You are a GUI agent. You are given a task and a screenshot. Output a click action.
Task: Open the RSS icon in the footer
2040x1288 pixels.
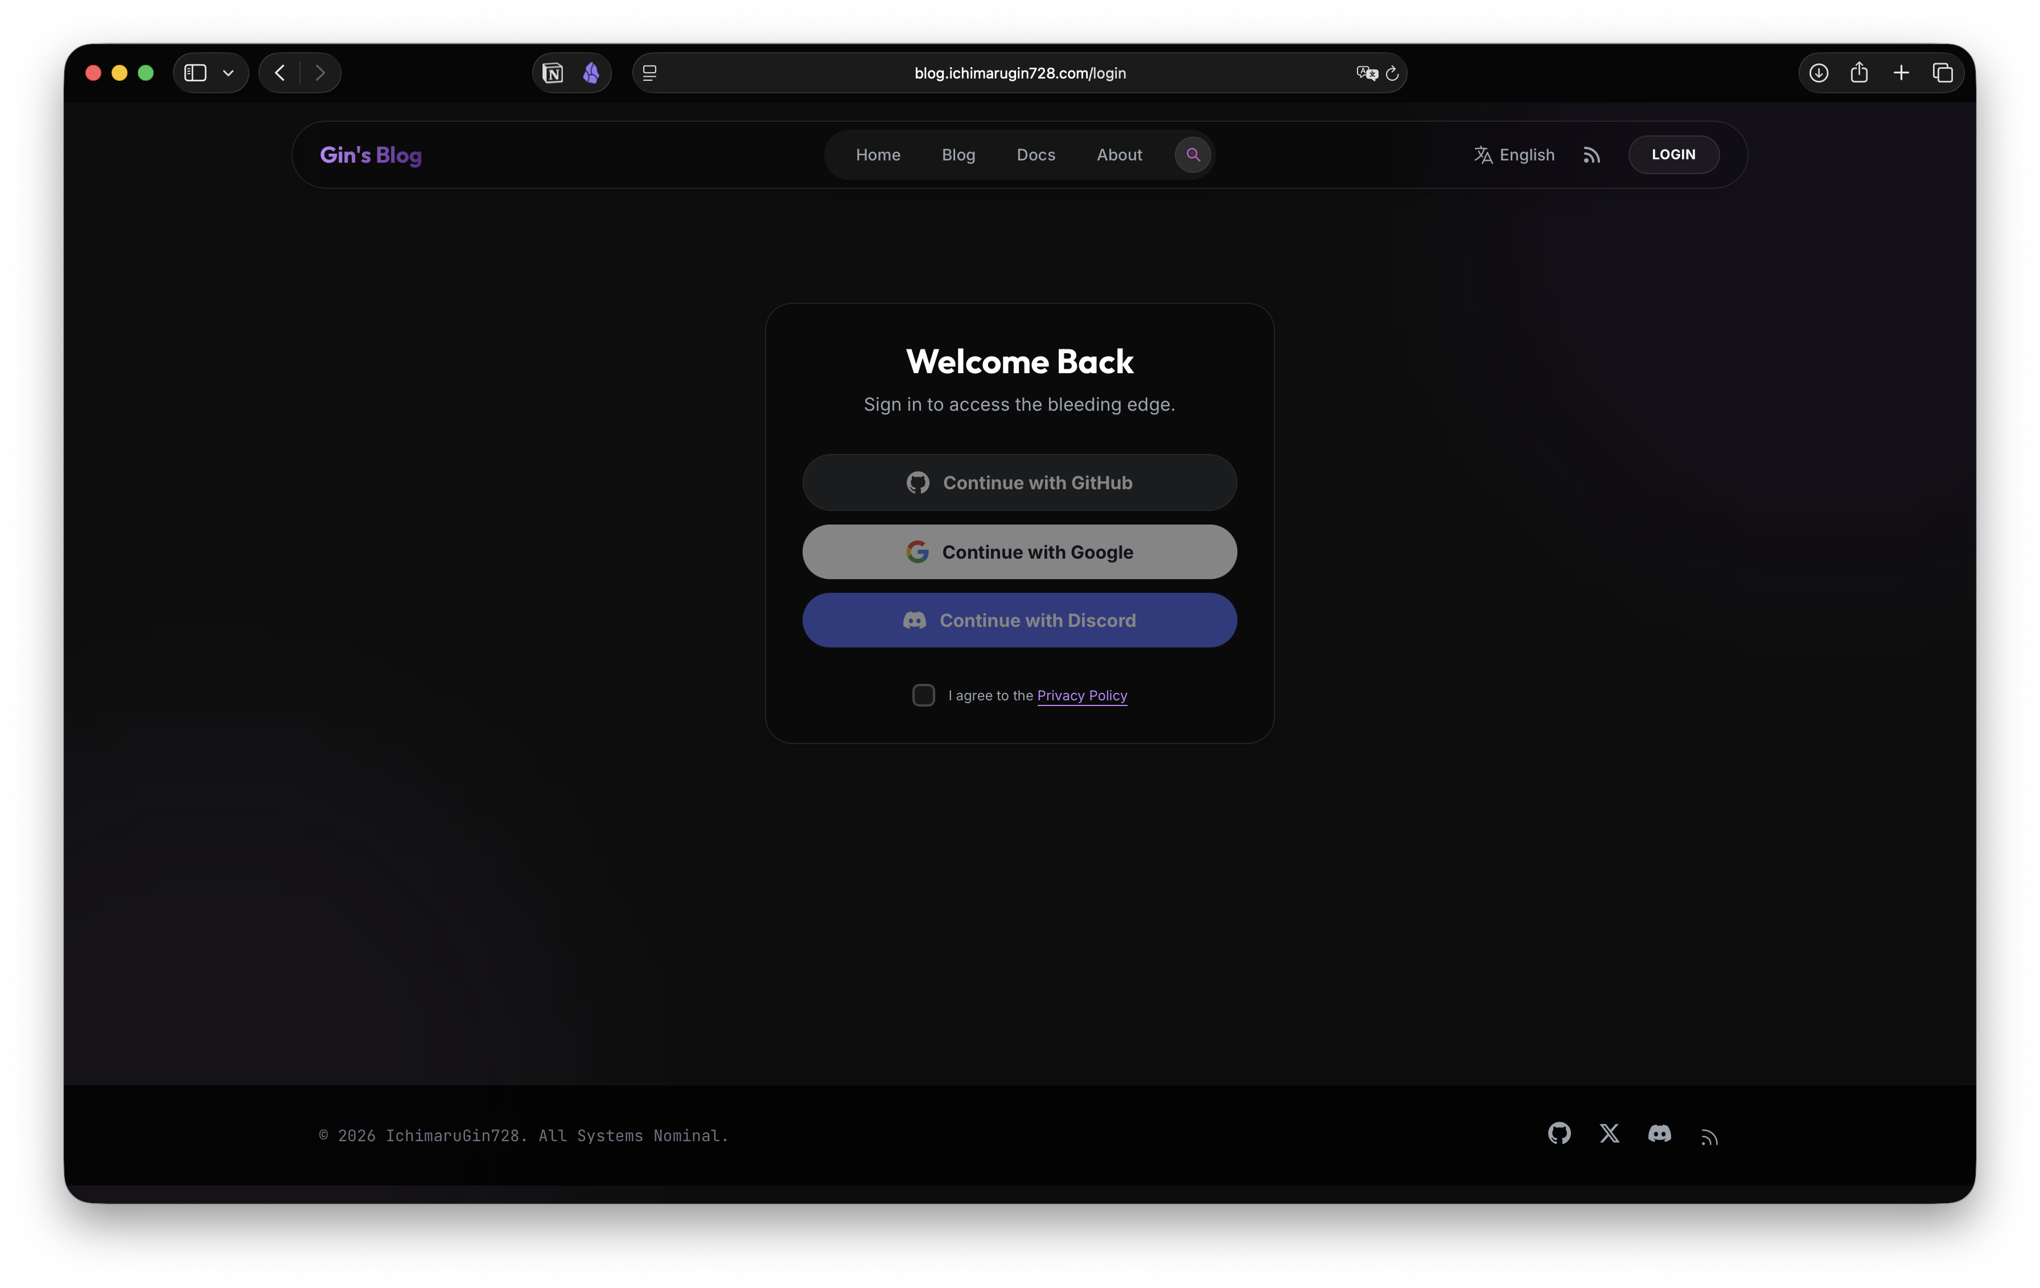1710,1137
